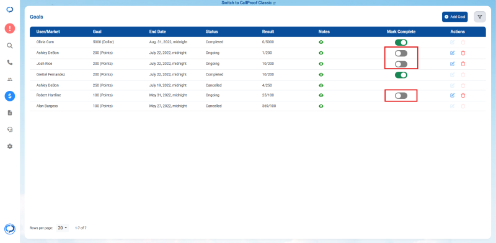Viewport: 496px width, 243px height.
Task: View notes for Robert Hartline's goal
Action: tap(321, 95)
